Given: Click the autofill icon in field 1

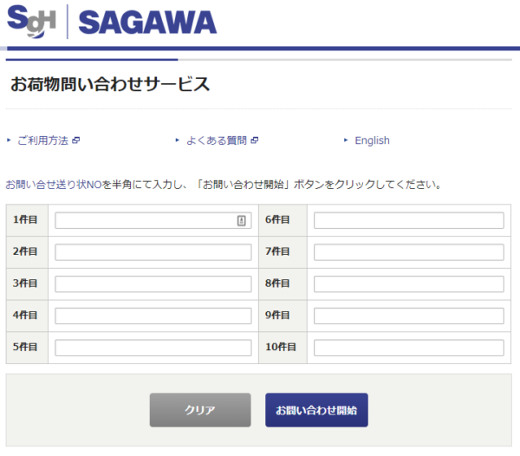Looking at the screenshot, I should pos(241,220).
